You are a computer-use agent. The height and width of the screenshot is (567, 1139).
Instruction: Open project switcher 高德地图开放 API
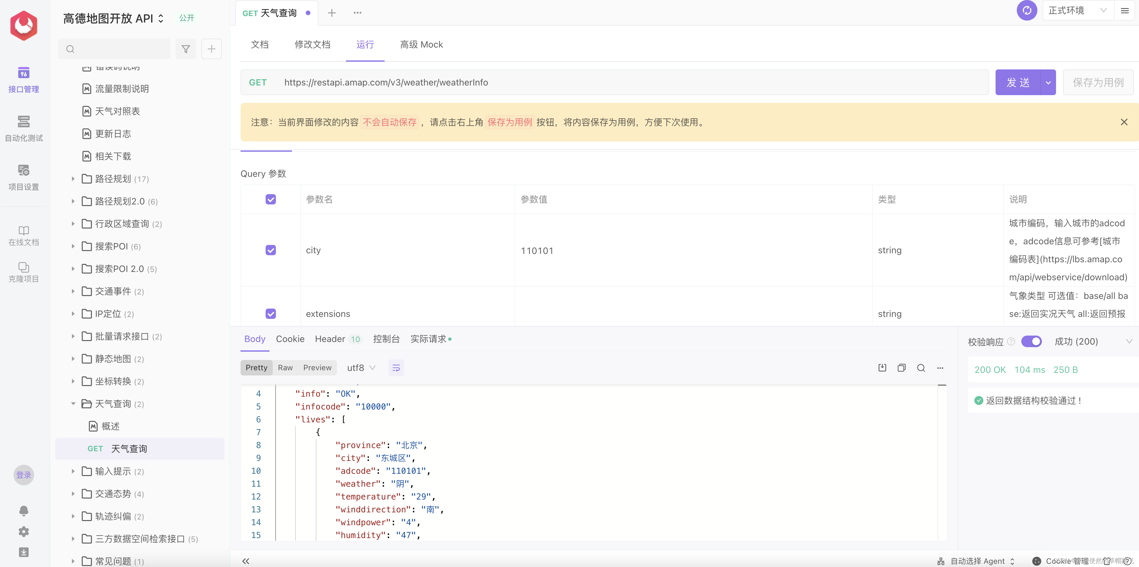coord(113,19)
